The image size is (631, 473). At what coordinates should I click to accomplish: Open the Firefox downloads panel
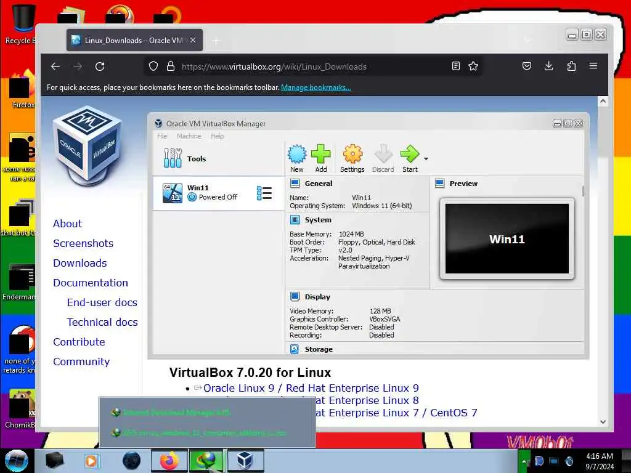[x=548, y=66]
